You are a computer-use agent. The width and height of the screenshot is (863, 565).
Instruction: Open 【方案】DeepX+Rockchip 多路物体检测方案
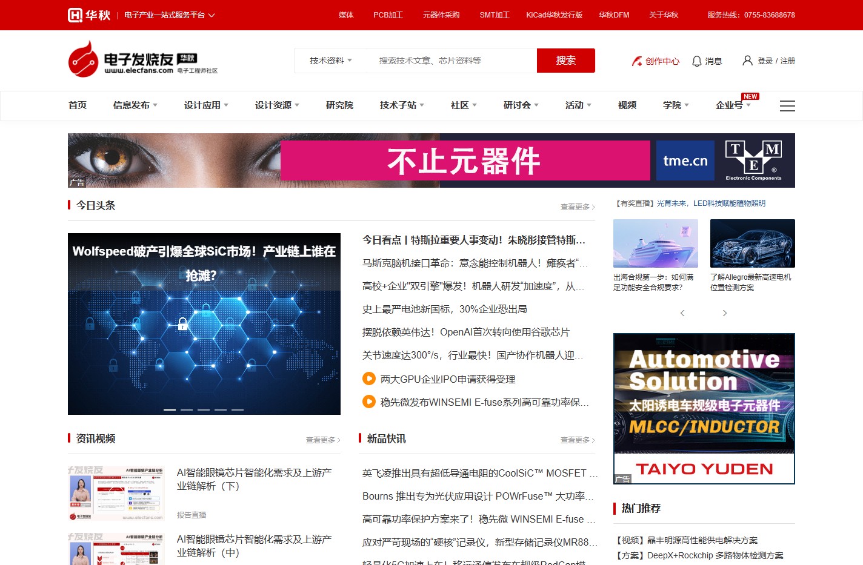coord(698,555)
